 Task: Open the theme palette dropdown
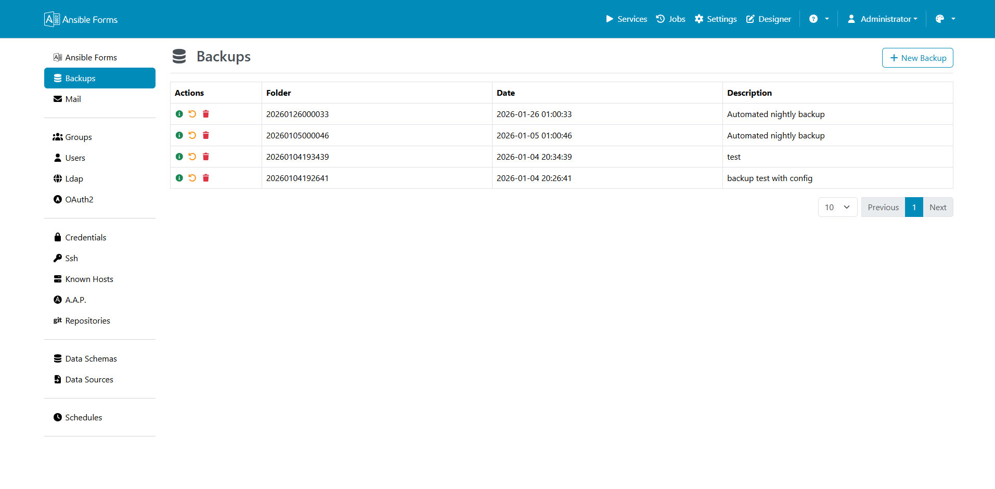[945, 19]
